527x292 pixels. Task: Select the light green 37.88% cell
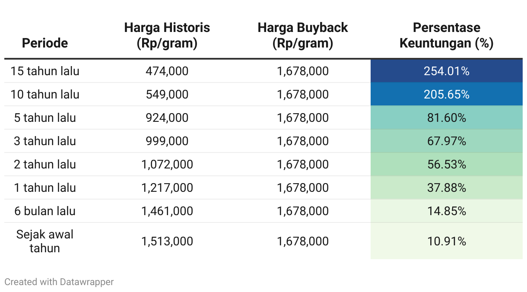447,187
